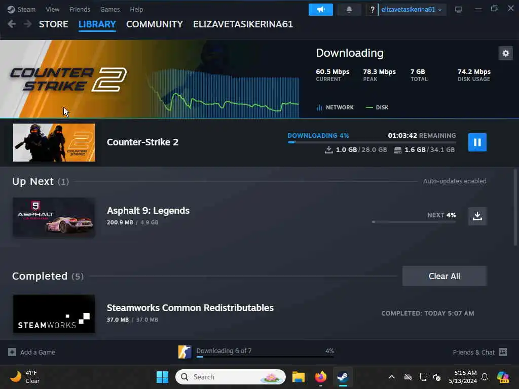Click Counter-Strike 2 icon in bottom download bar
The height and width of the screenshot is (389, 519).
184,352
